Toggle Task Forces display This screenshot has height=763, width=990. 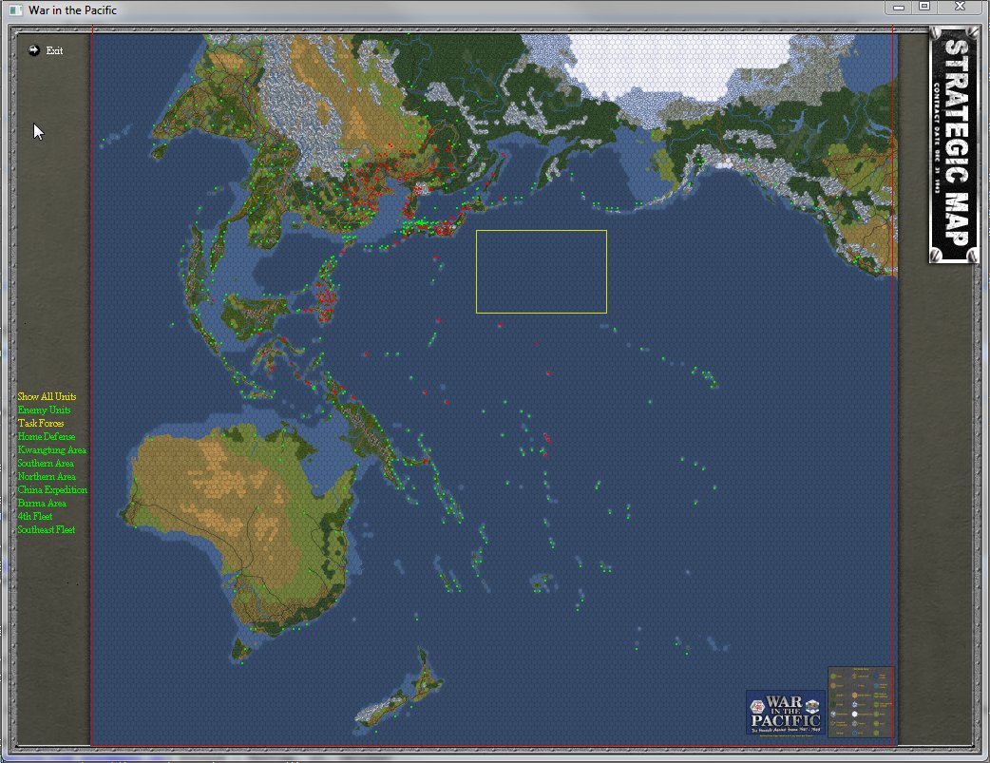click(41, 423)
